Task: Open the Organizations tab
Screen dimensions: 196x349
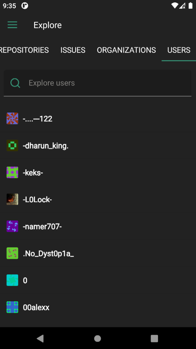Action: 126,50
